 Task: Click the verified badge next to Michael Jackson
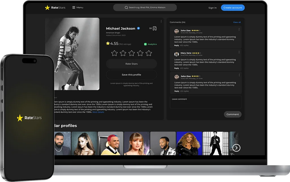tap(138, 28)
